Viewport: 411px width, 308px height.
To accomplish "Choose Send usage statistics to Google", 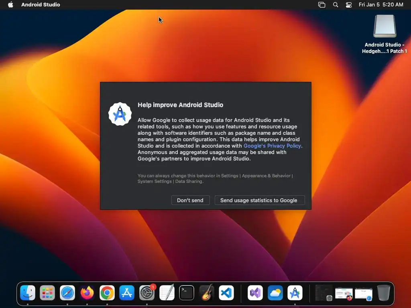I will (260, 200).
